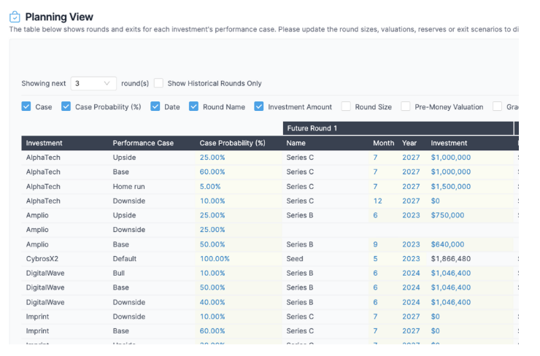The height and width of the screenshot is (356, 540).
Task: Click the AlphaTech Downside month value 12
Action: [x=377, y=201]
